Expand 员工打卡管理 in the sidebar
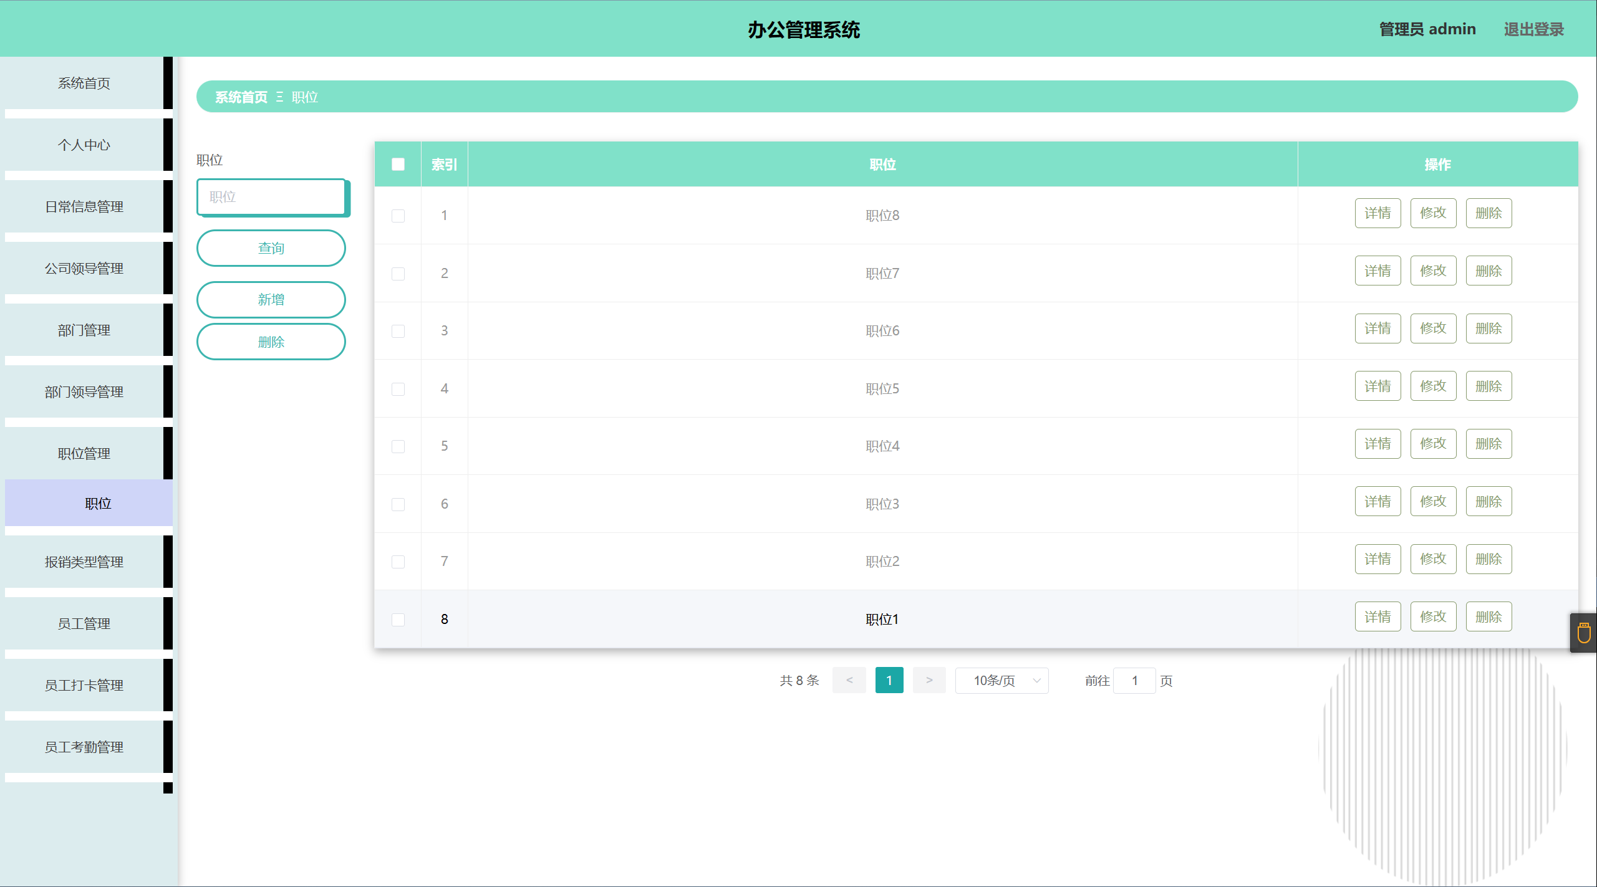 84,685
